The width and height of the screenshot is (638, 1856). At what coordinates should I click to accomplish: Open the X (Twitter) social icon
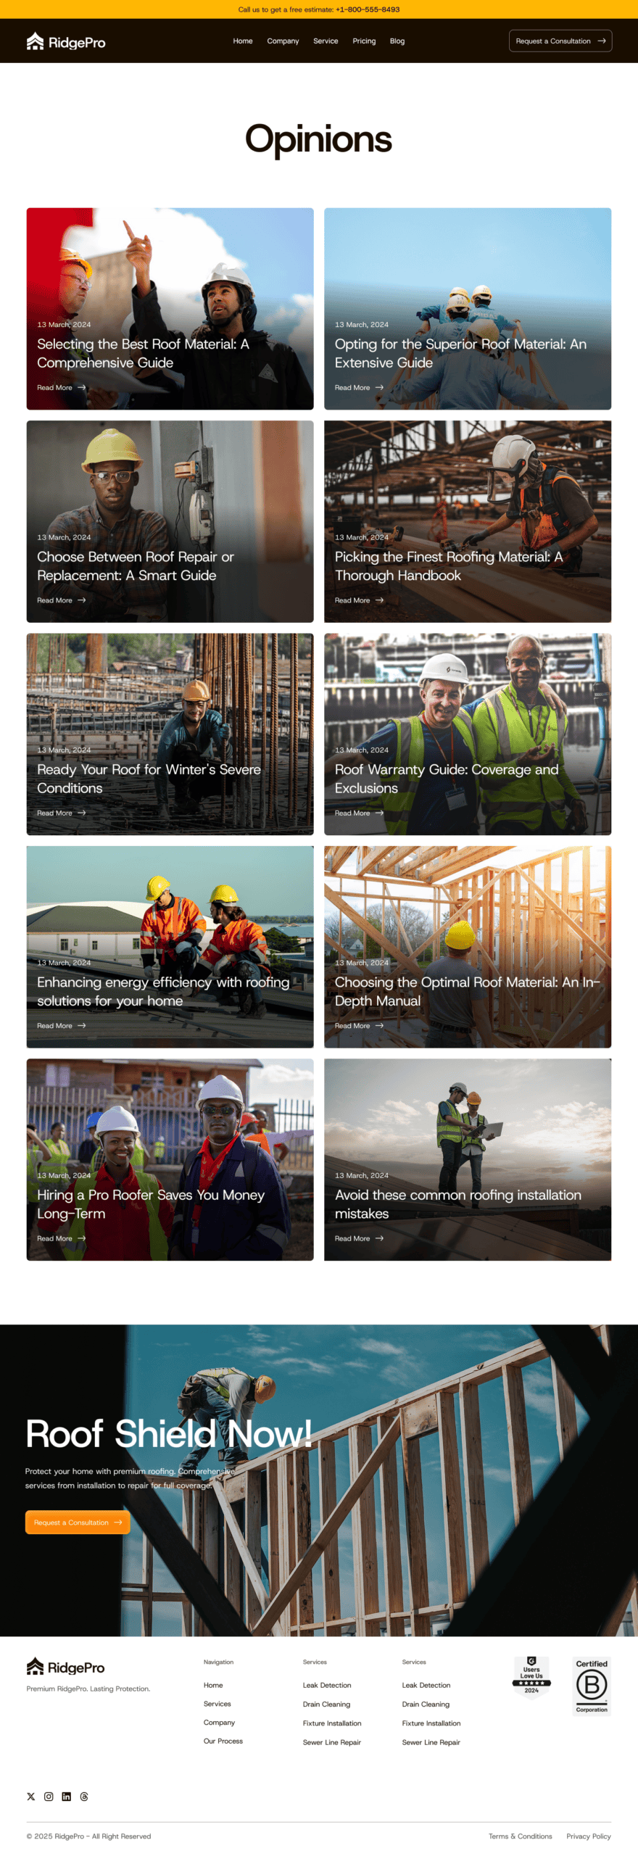tap(30, 1796)
